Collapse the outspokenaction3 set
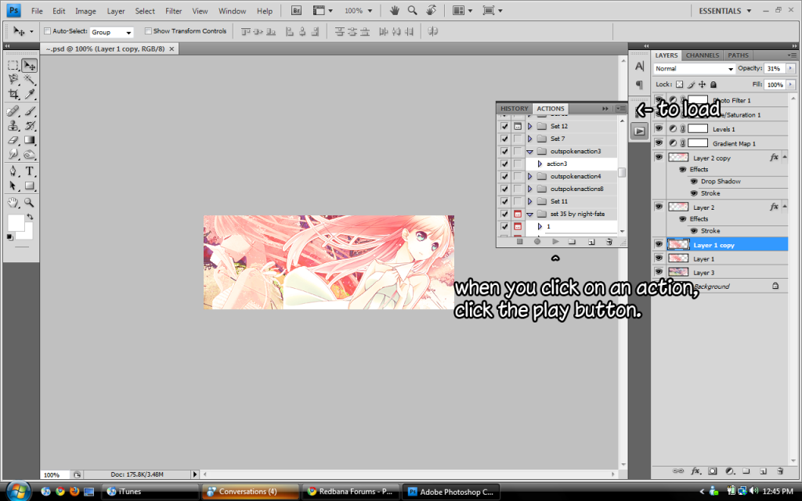The height and width of the screenshot is (501, 802). pos(530,152)
